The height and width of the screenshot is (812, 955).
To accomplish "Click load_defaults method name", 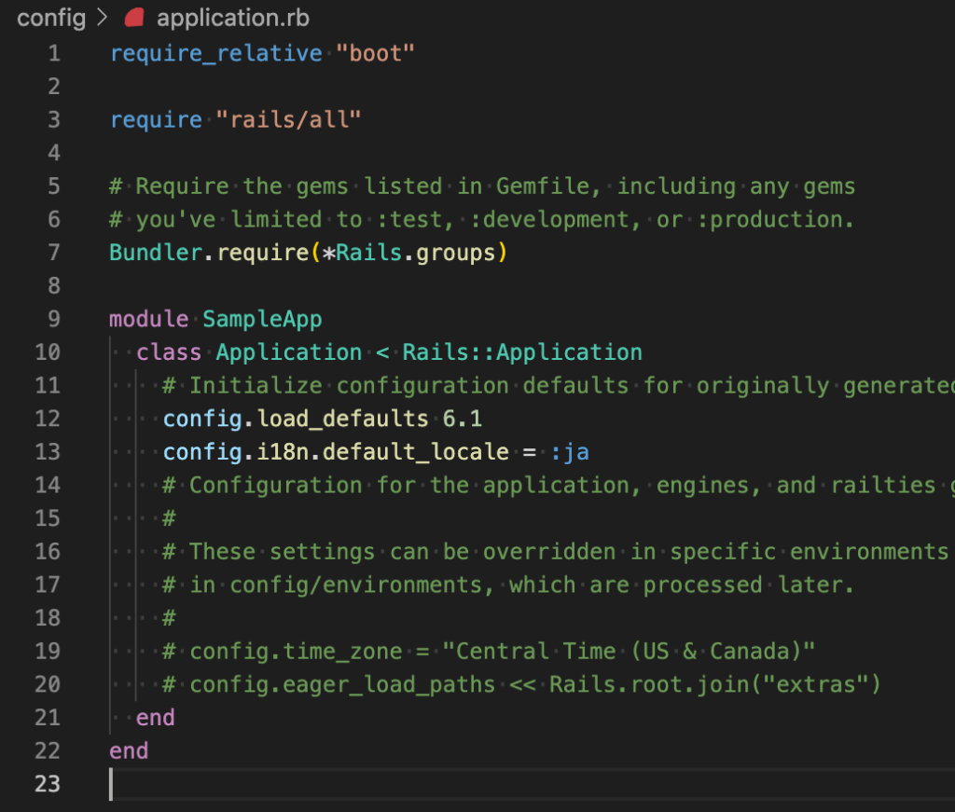I will pos(343,419).
